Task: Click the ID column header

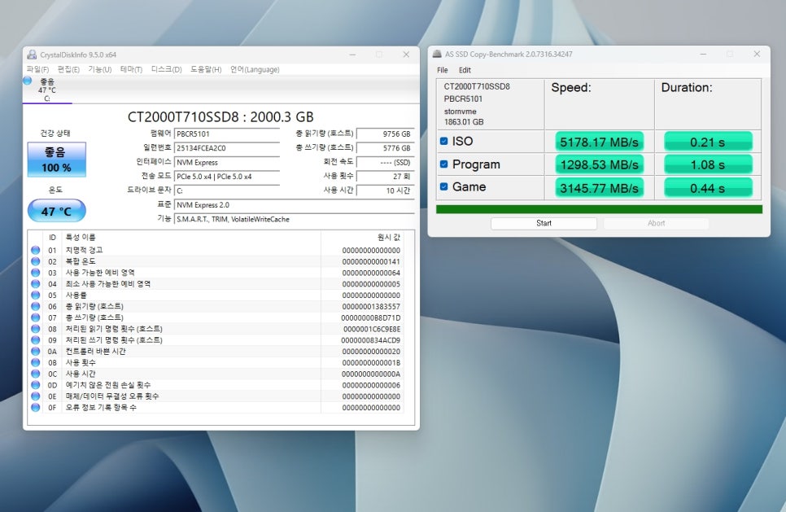Action: click(52, 237)
